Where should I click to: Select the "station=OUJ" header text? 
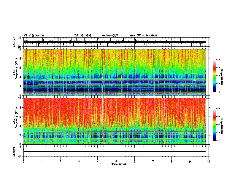(110, 35)
